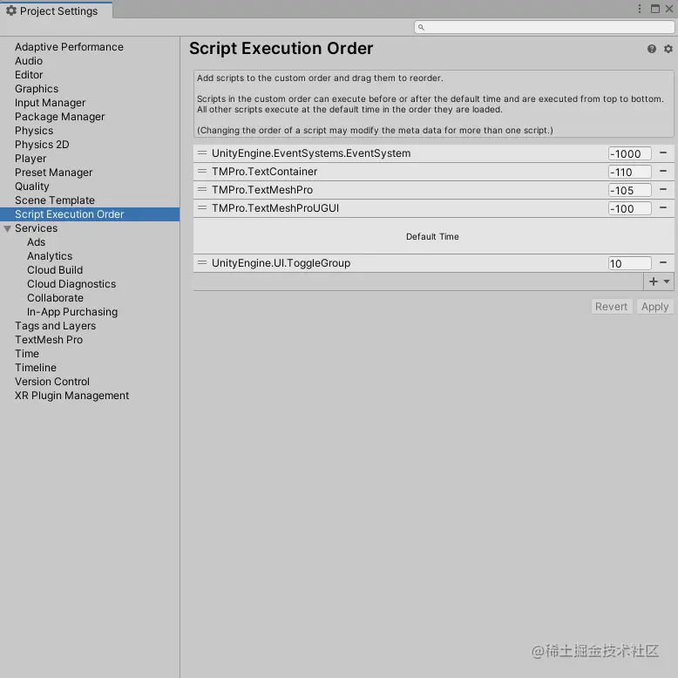This screenshot has height=678, width=678.
Task: Open Version Control settings
Action: (x=52, y=382)
